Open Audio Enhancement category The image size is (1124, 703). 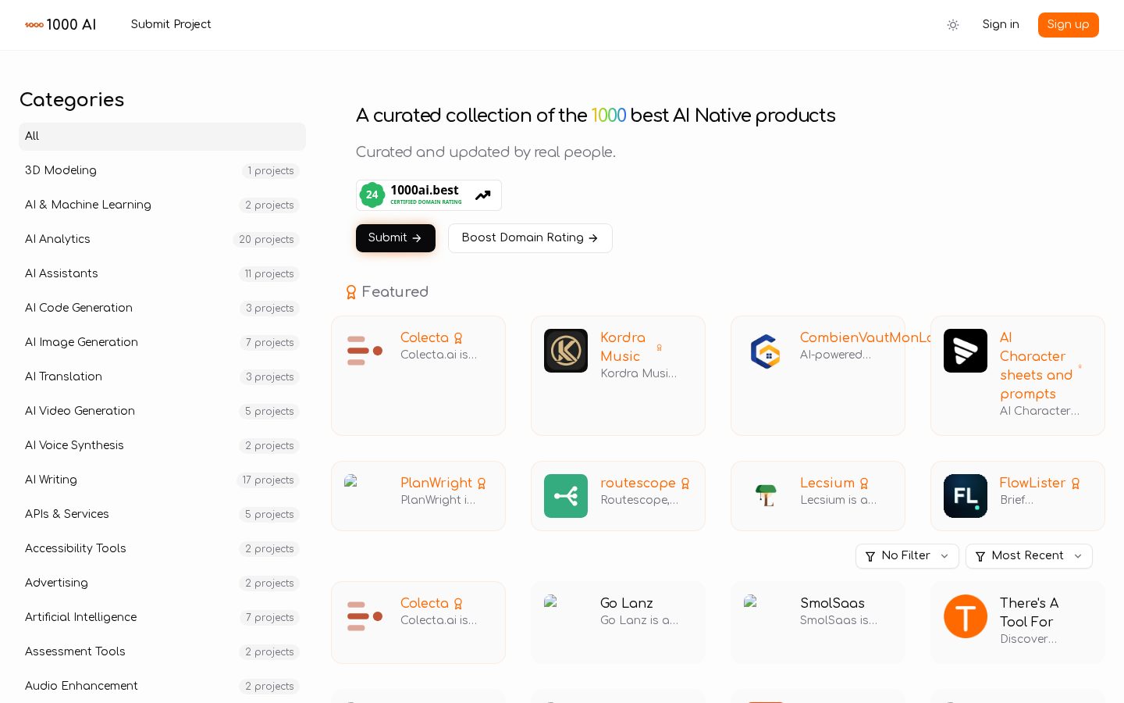coord(162,686)
